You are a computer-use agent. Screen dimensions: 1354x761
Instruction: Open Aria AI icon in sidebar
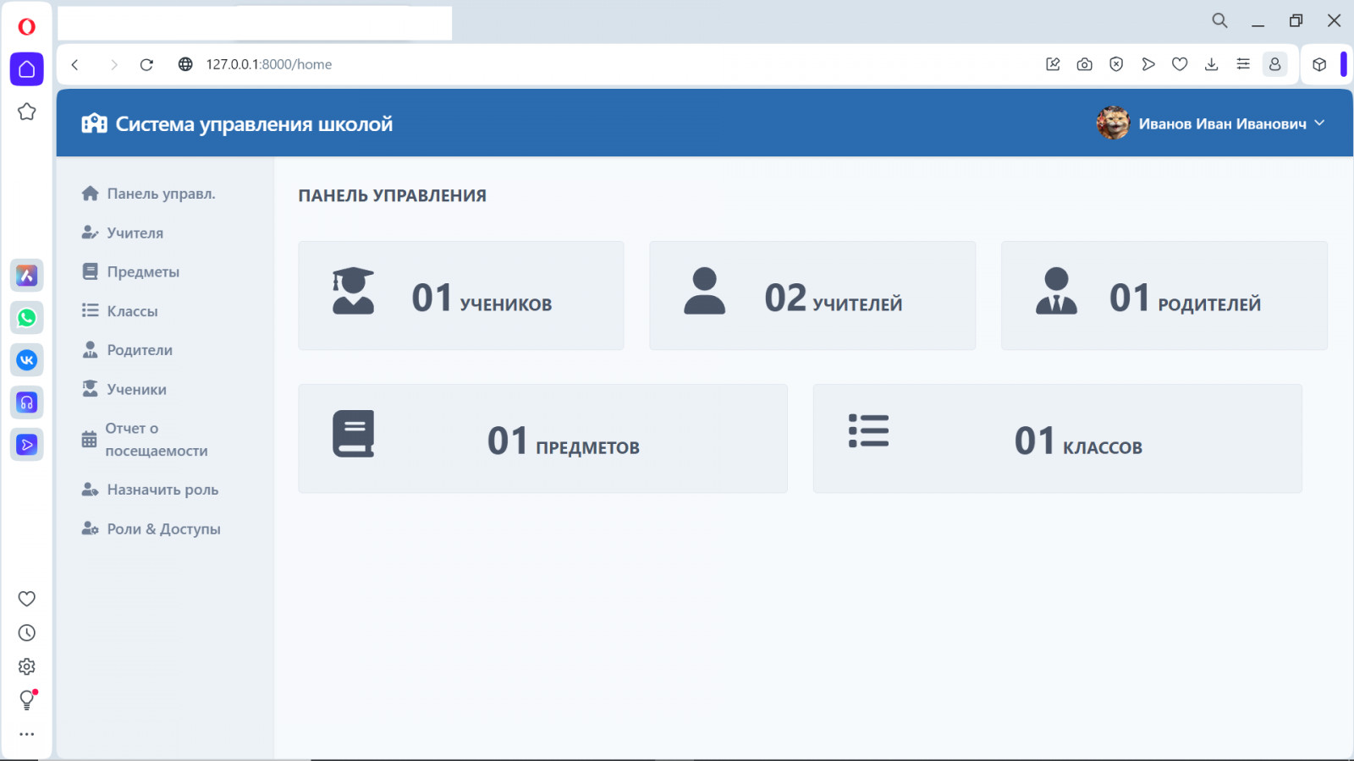[26, 275]
